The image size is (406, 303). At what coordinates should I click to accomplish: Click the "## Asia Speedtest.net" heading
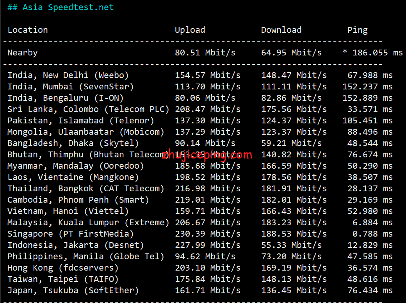pyautogui.click(x=61, y=7)
